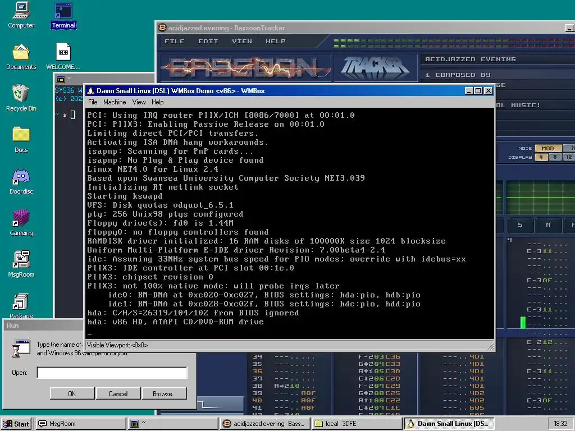Select the '1 COMPOSED BY' instrument row
The height and width of the screenshot is (431, 575).
point(497,75)
